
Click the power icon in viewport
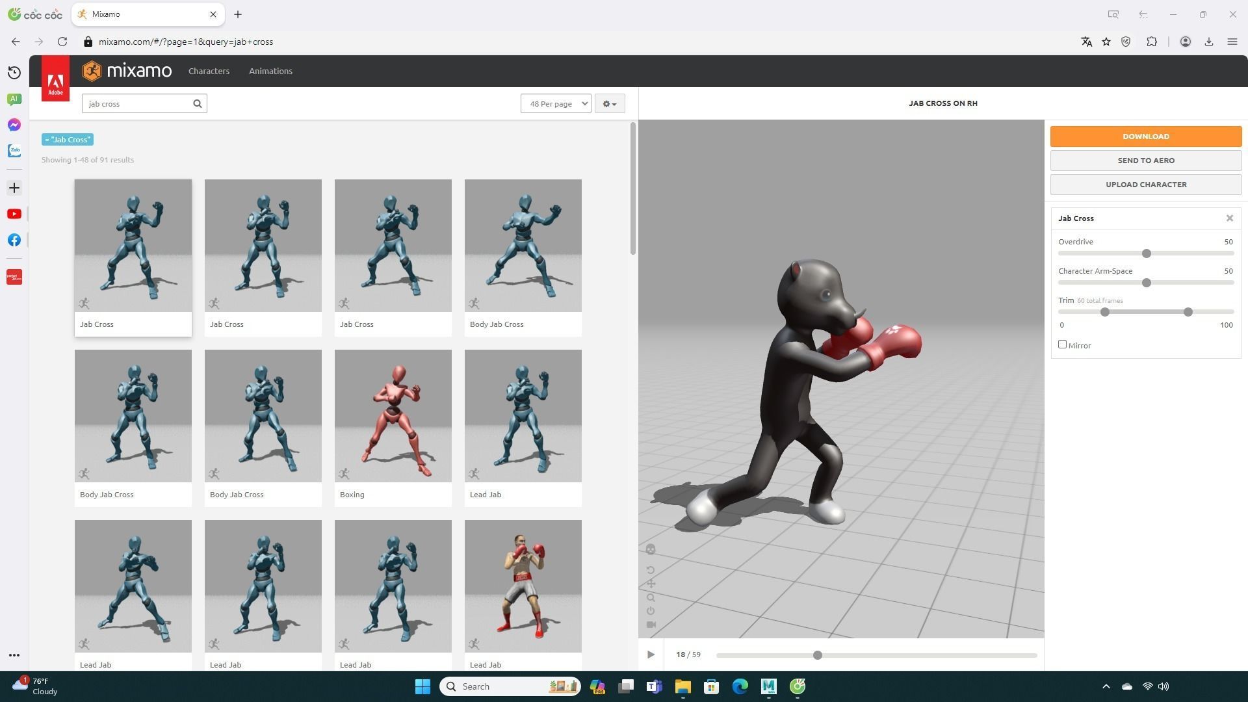[x=651, y=611]
